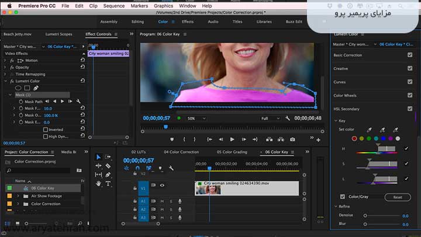Image resolution: width=421 pixels, height=237 pixels.
Task: Switch to the 05 Color Grading timeline tab
Action: 231,152
